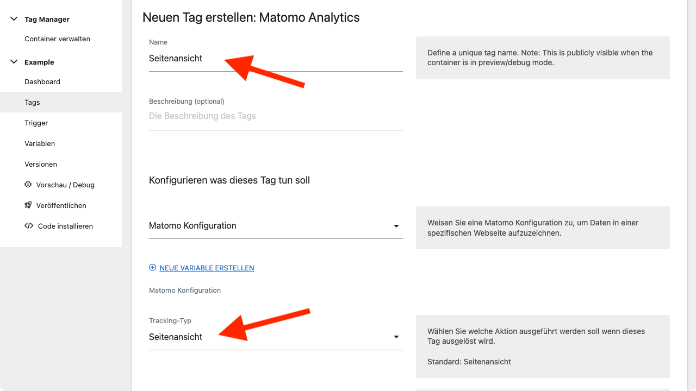
Task: Go to Dashboard in the sidebar
Action: (42, 82)
